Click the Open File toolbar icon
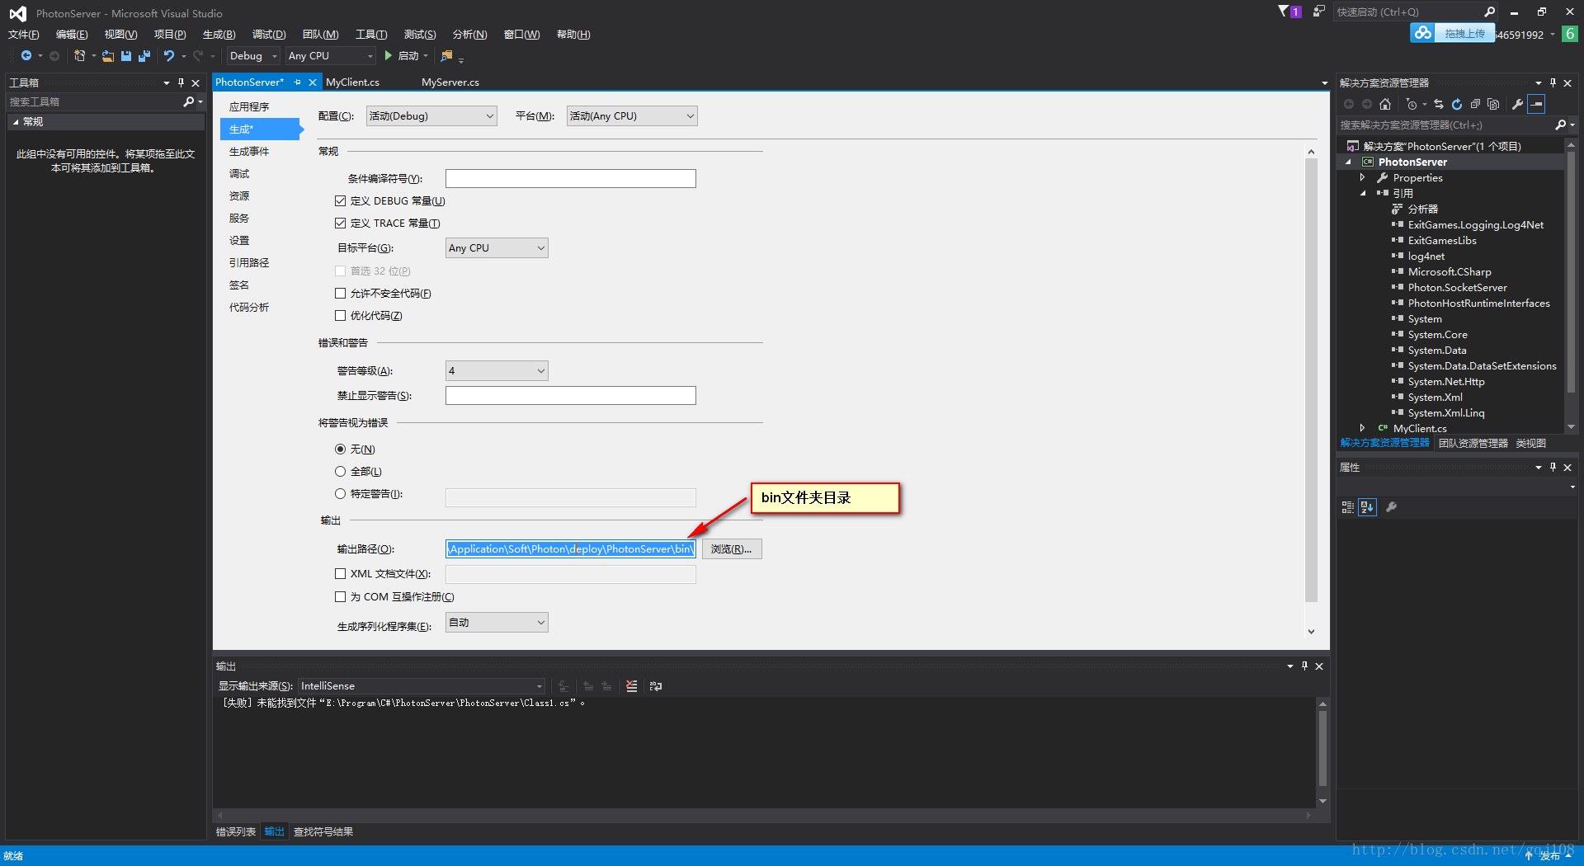Screen dimensions: 1584x866 (x=108, y=56)
